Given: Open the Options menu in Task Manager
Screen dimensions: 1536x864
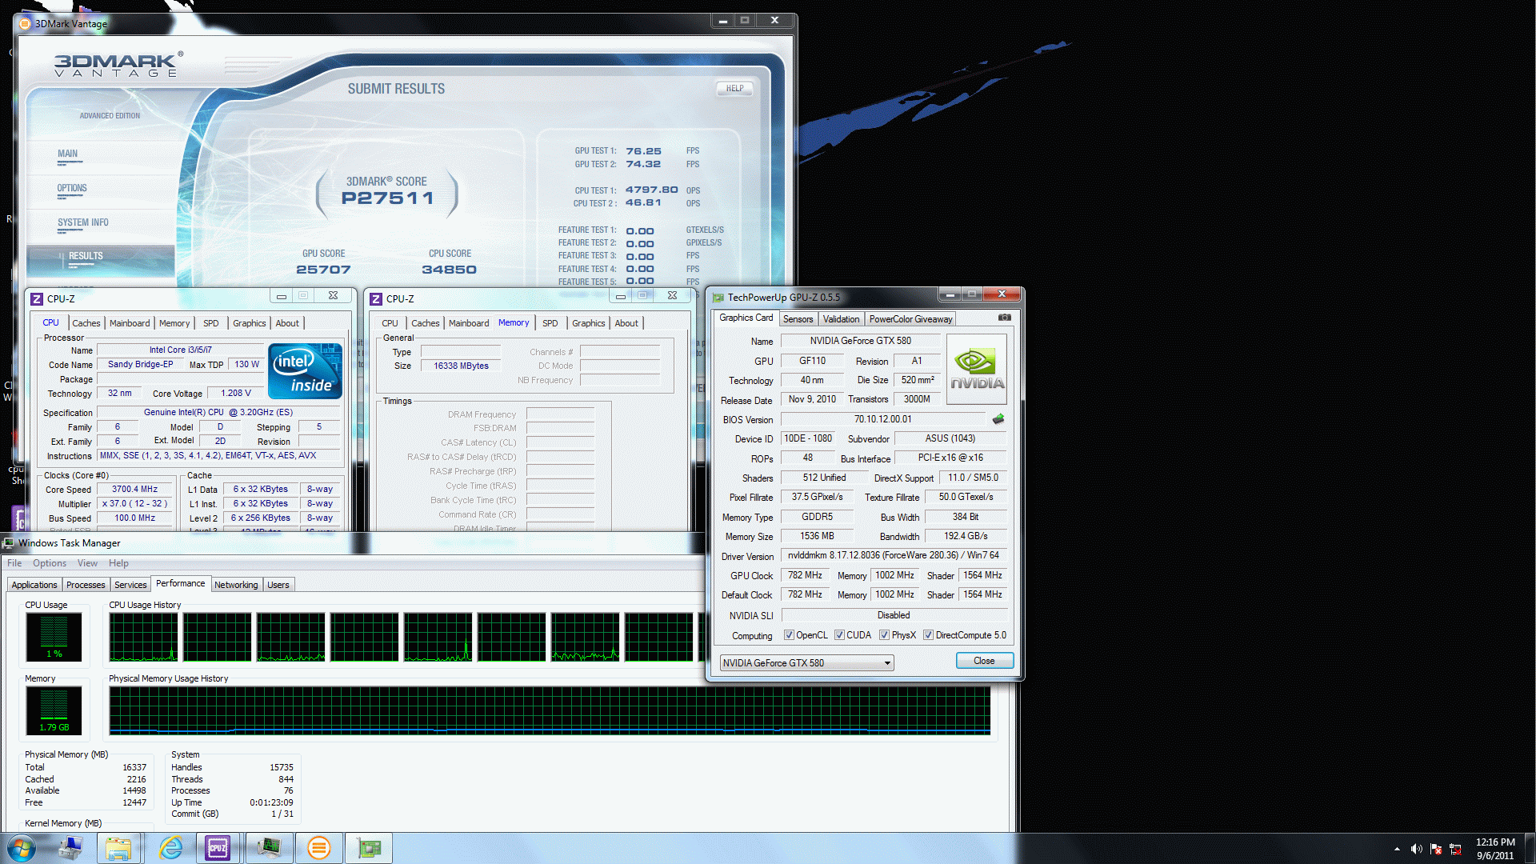Looking at the screenshot, I should tap(50, 563).
